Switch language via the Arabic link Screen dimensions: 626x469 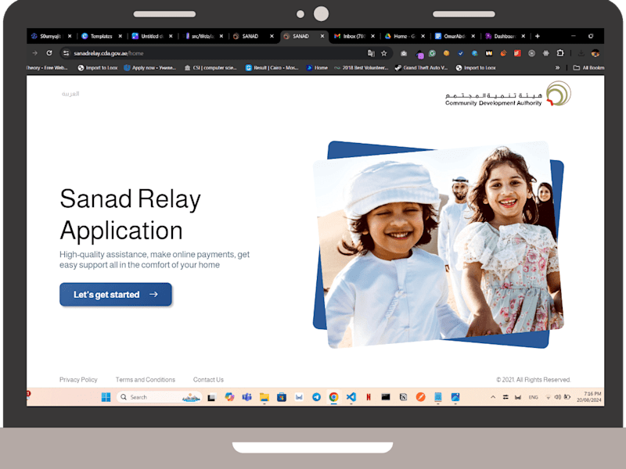70,94
